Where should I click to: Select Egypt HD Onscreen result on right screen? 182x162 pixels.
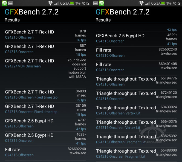point(137,39)
